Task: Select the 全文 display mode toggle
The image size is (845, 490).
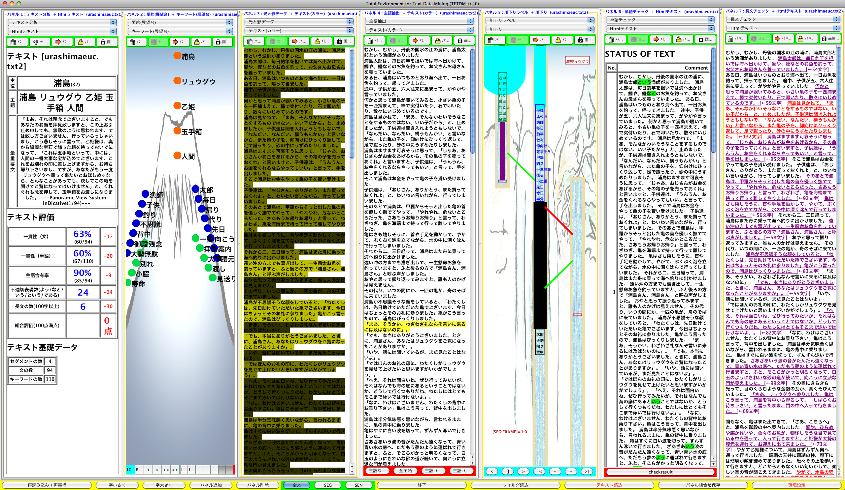Action: click(297, 485)
